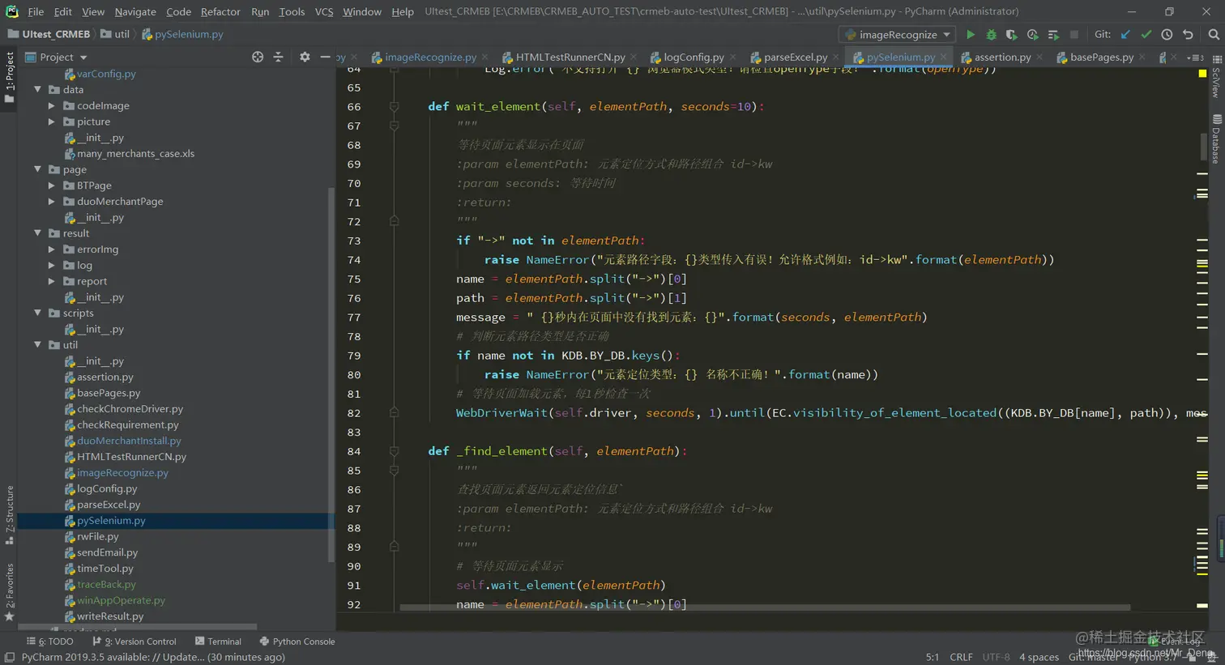
Task: Locate current file with the crosshair icon
Action: [x=258, y=57]
